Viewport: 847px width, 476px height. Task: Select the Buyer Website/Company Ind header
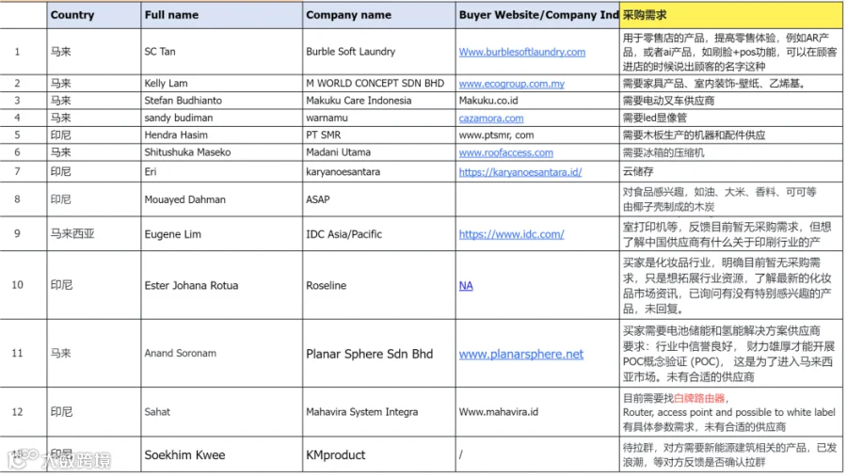pyautogui.click(x=538, y=15)
